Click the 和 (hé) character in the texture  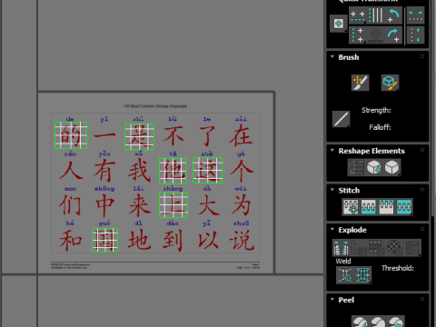click(x=71, y=240)
